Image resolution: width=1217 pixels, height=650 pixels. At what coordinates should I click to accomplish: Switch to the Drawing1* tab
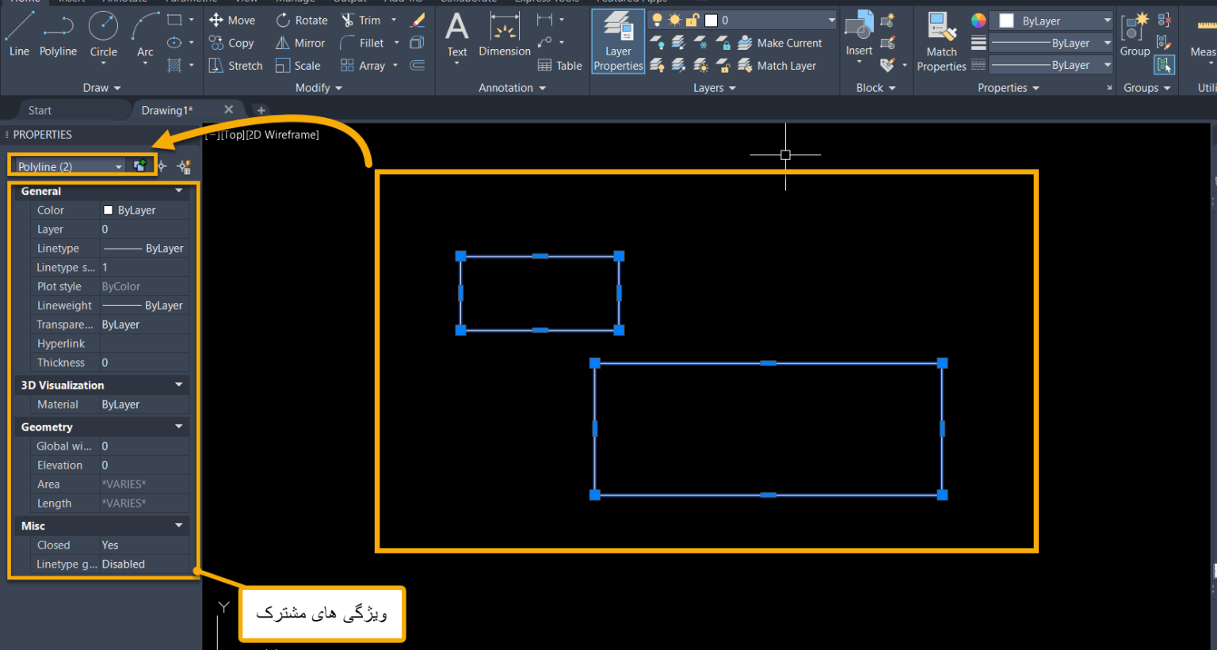(x=166, y=110)
